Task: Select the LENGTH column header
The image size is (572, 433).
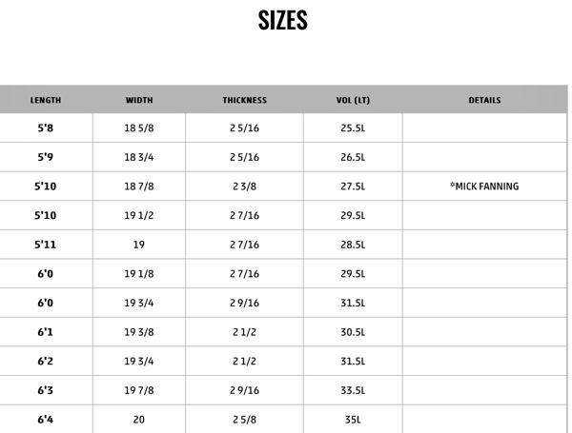Action: click(46, 100)
